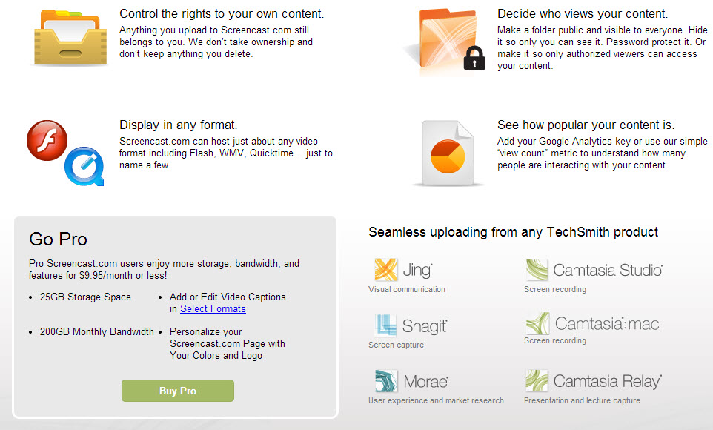Follow the Select Formats link
Image resolution: width=713 pixels, height=430 pixels.
click(213, 309)
